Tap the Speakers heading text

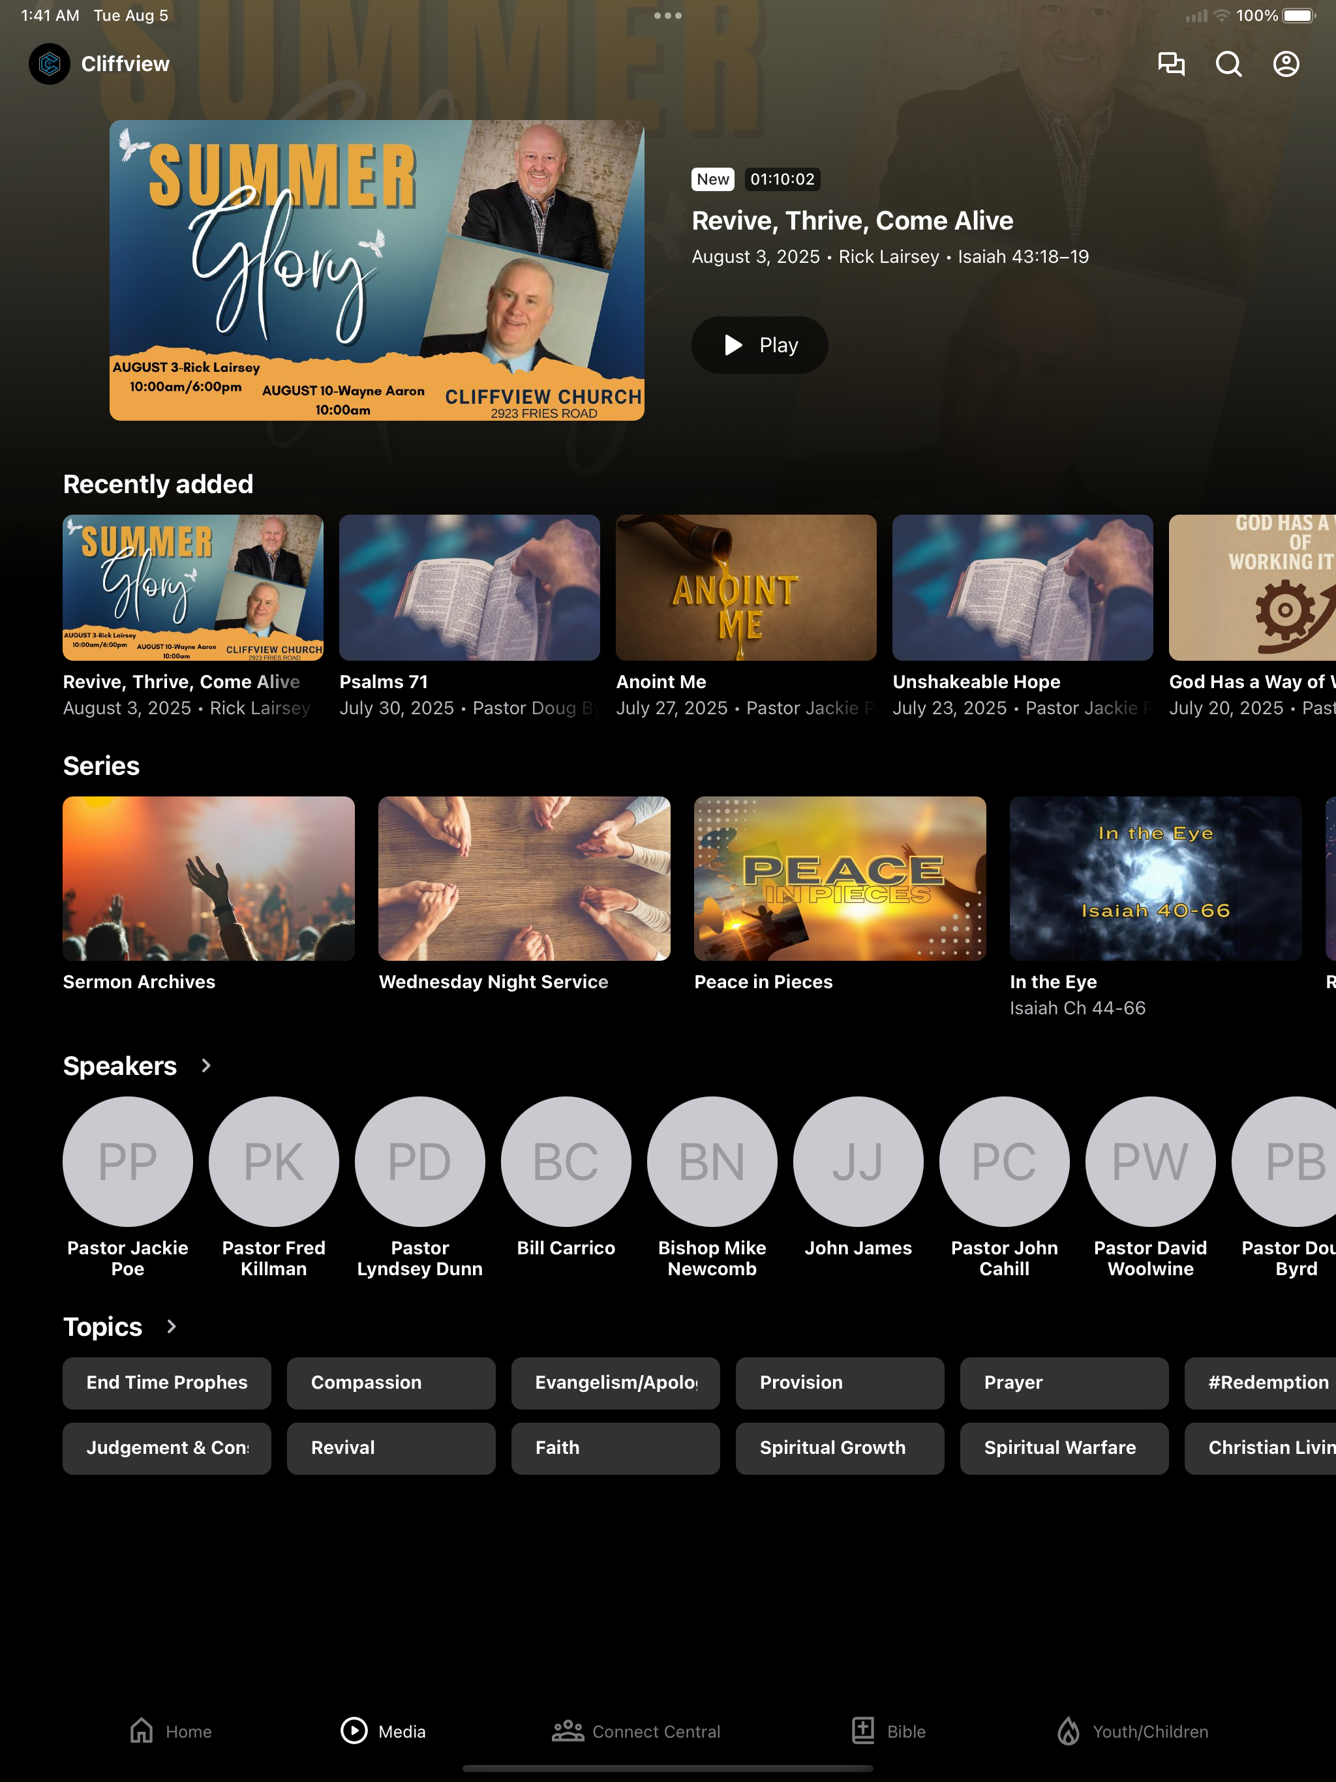coord(120,1066)
